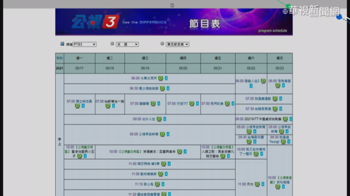Click the 公視3 logo in banner

coord(95,22)
